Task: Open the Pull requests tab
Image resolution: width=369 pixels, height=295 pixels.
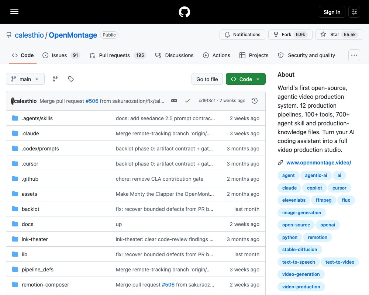Action: pos(118,55)
